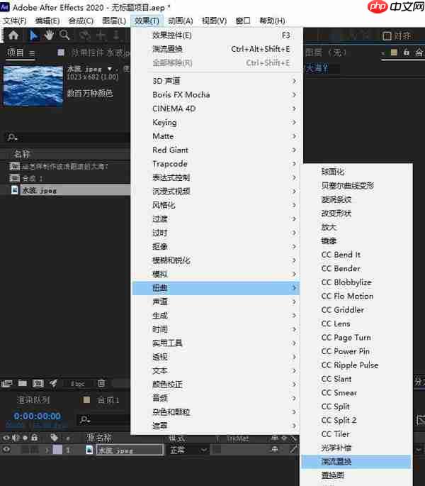425x486 pixels.
Task: Switch to the 合成 1 timeline tab
Action: [108, 400]
